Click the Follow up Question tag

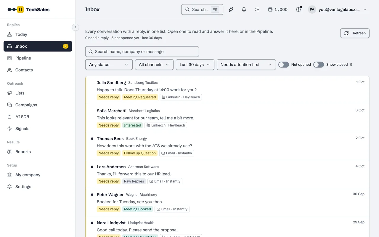tap(140, 153)
